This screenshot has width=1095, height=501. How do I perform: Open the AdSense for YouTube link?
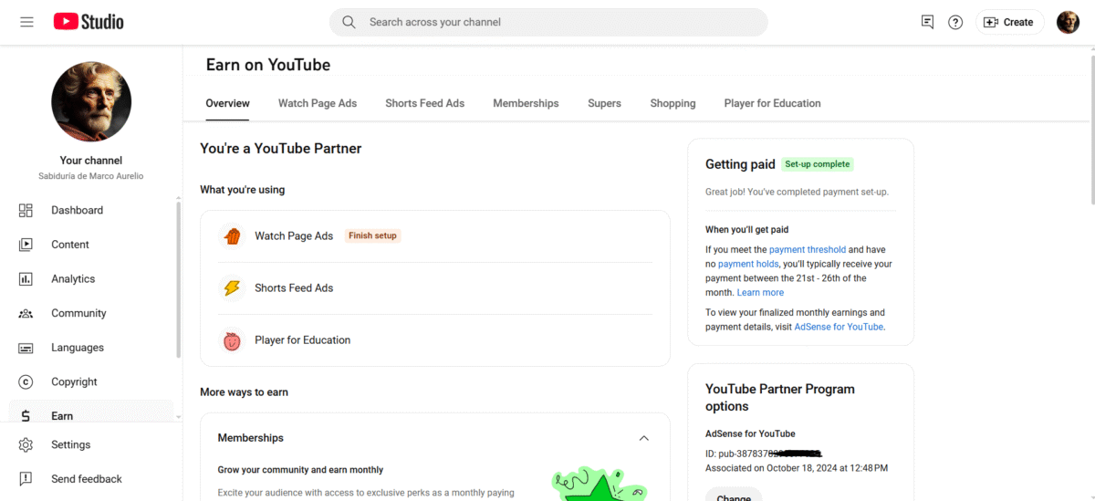click(x=839, y=327)
